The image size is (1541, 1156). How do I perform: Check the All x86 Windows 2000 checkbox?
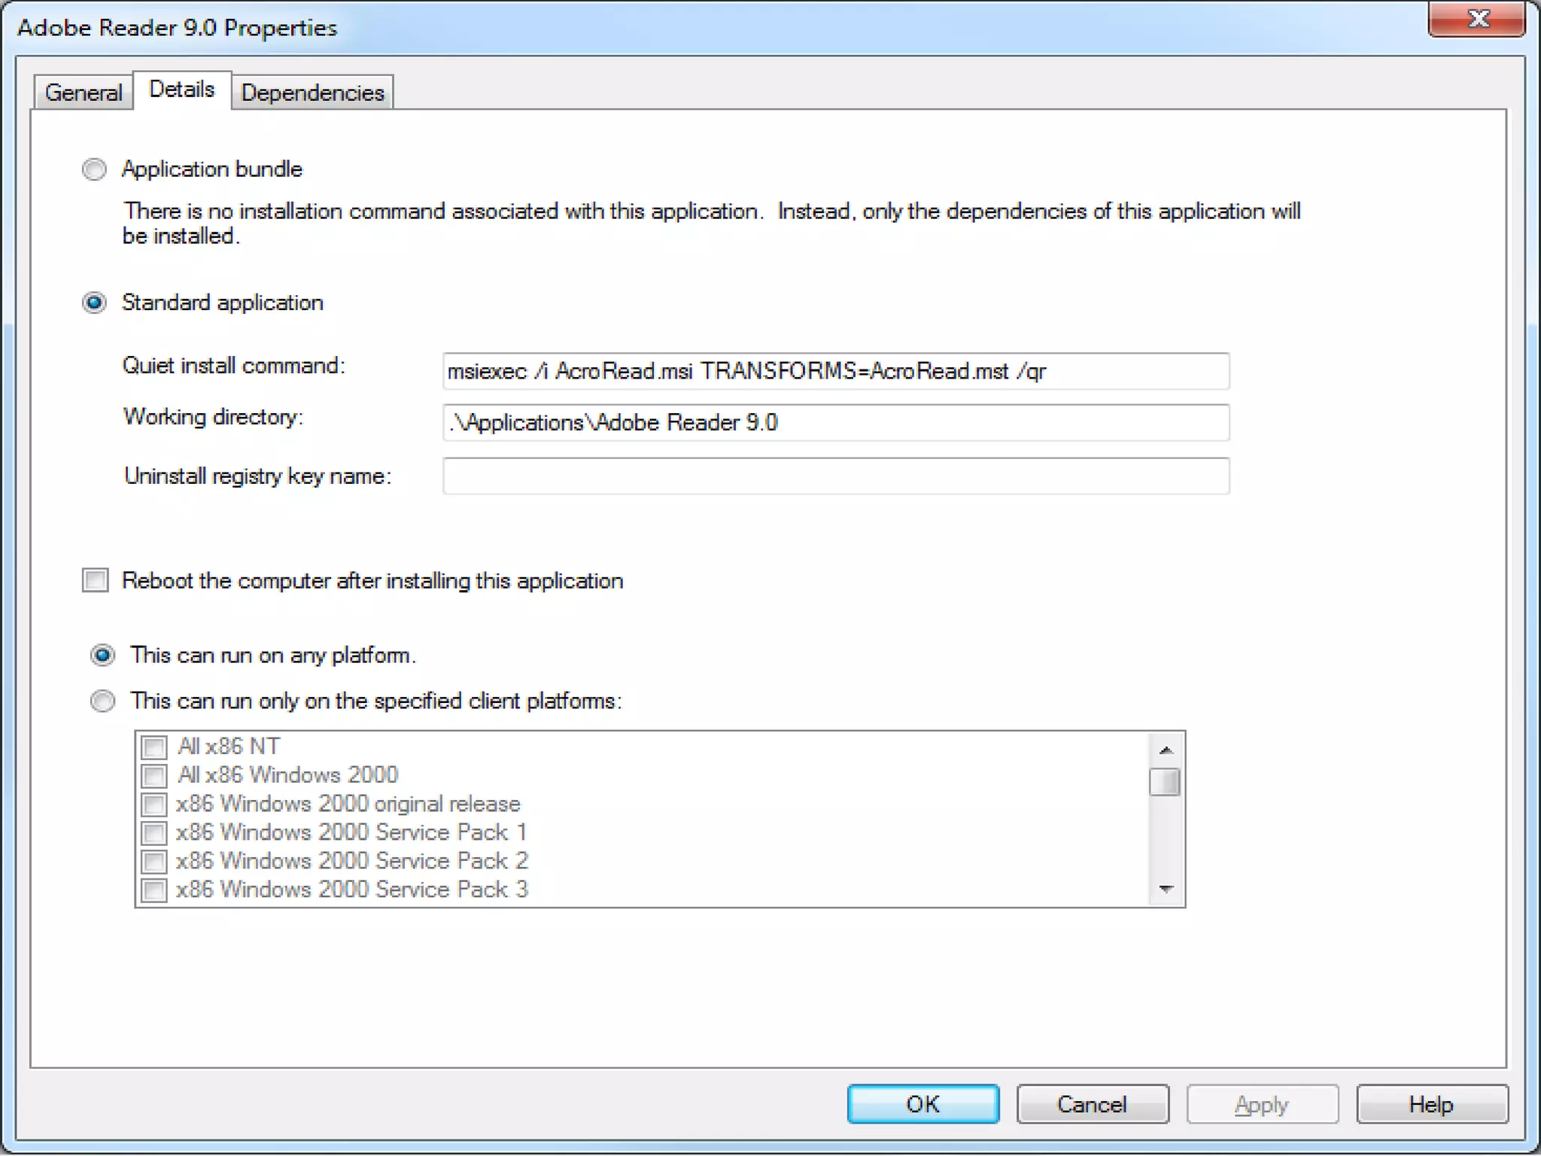coord(154,775)
